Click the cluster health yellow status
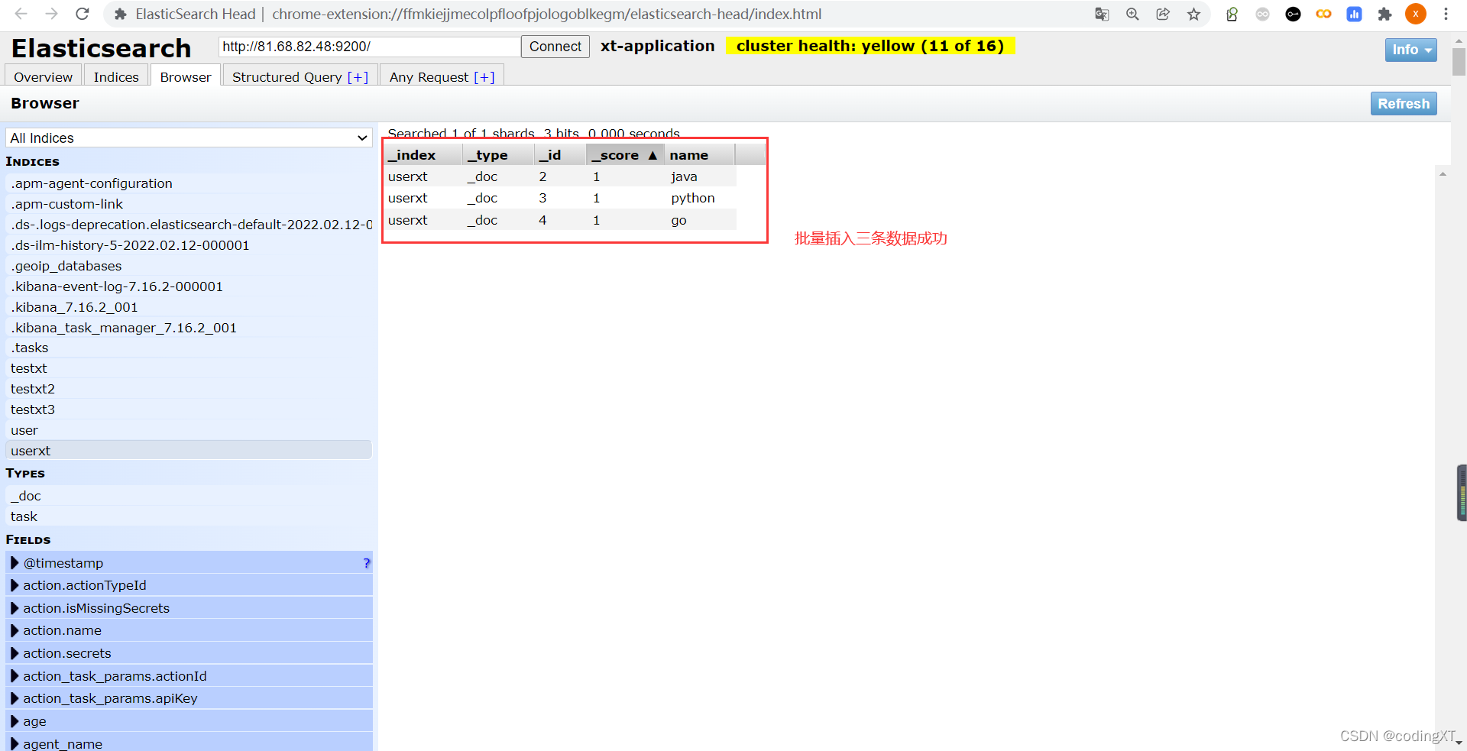 point(870,46)
